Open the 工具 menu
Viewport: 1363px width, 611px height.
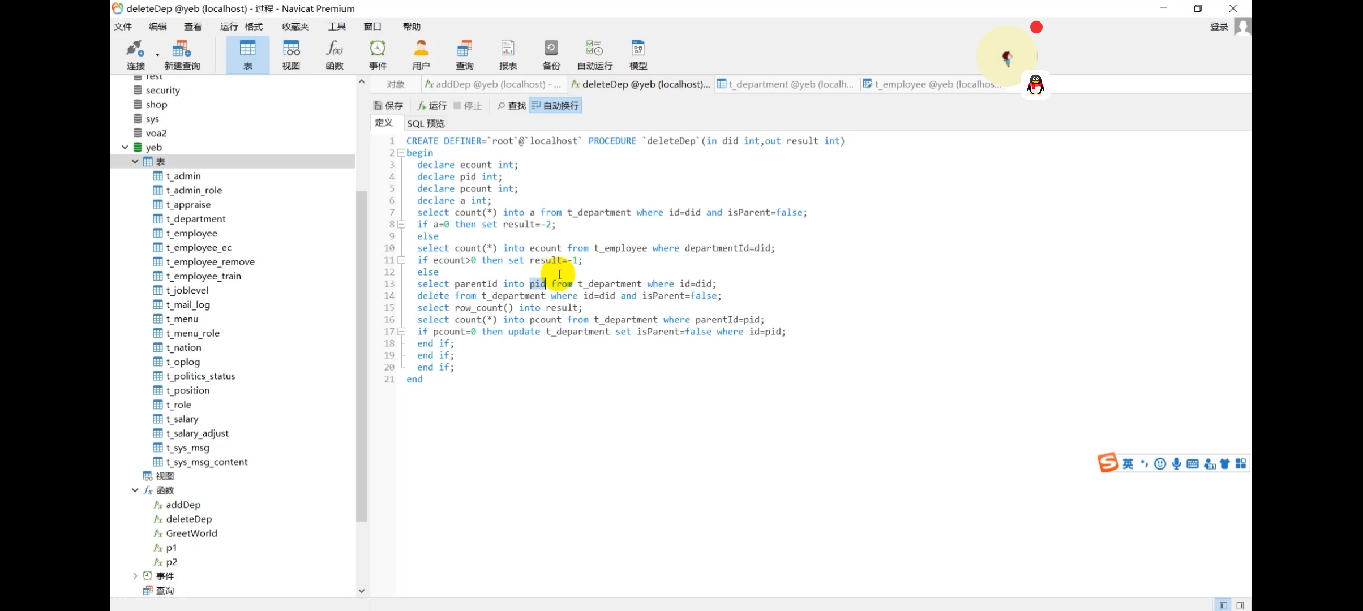(x=337, y=27)
